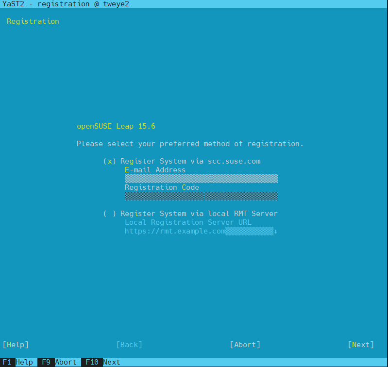
Task: Click the 'Registration Code' label
Action: [x=162, y=187]
